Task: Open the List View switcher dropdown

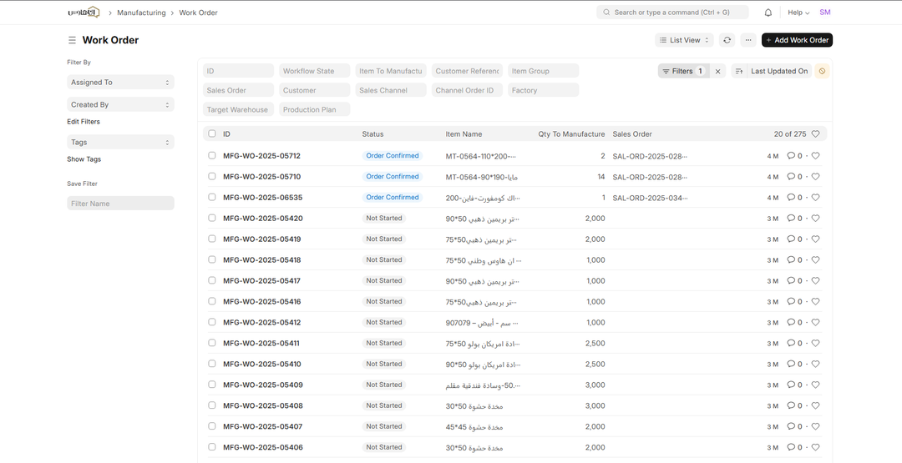Action: click(684, 40)
